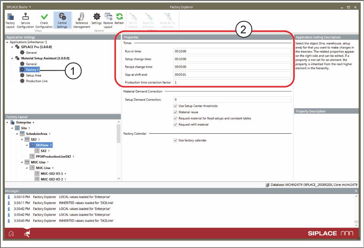Click Reset All To Inherited action
The width and height of the screenshot is (364, 248).
coord(168,21)
